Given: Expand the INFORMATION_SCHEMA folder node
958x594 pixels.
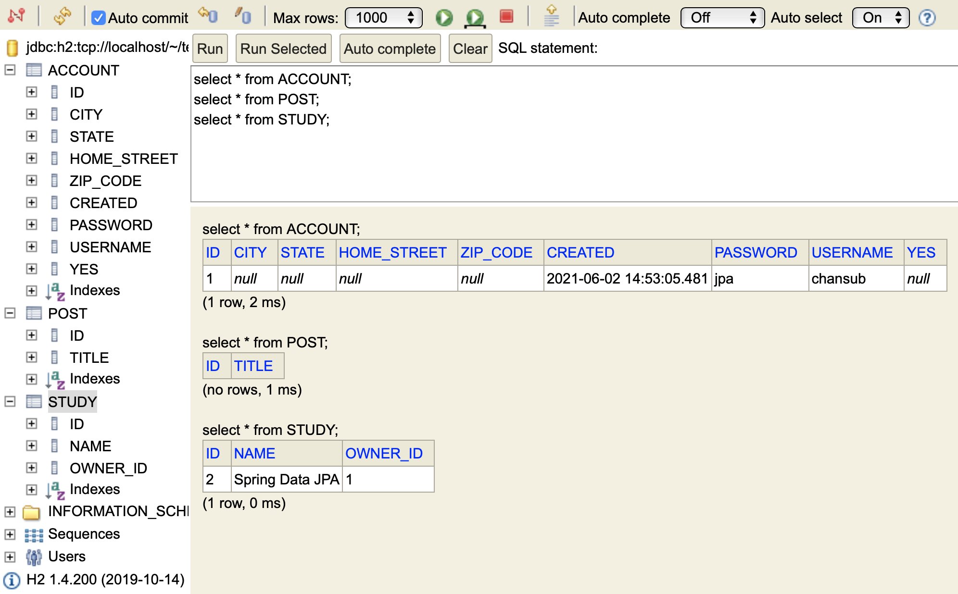Looking at the screenshot, I should click(10, 511).
